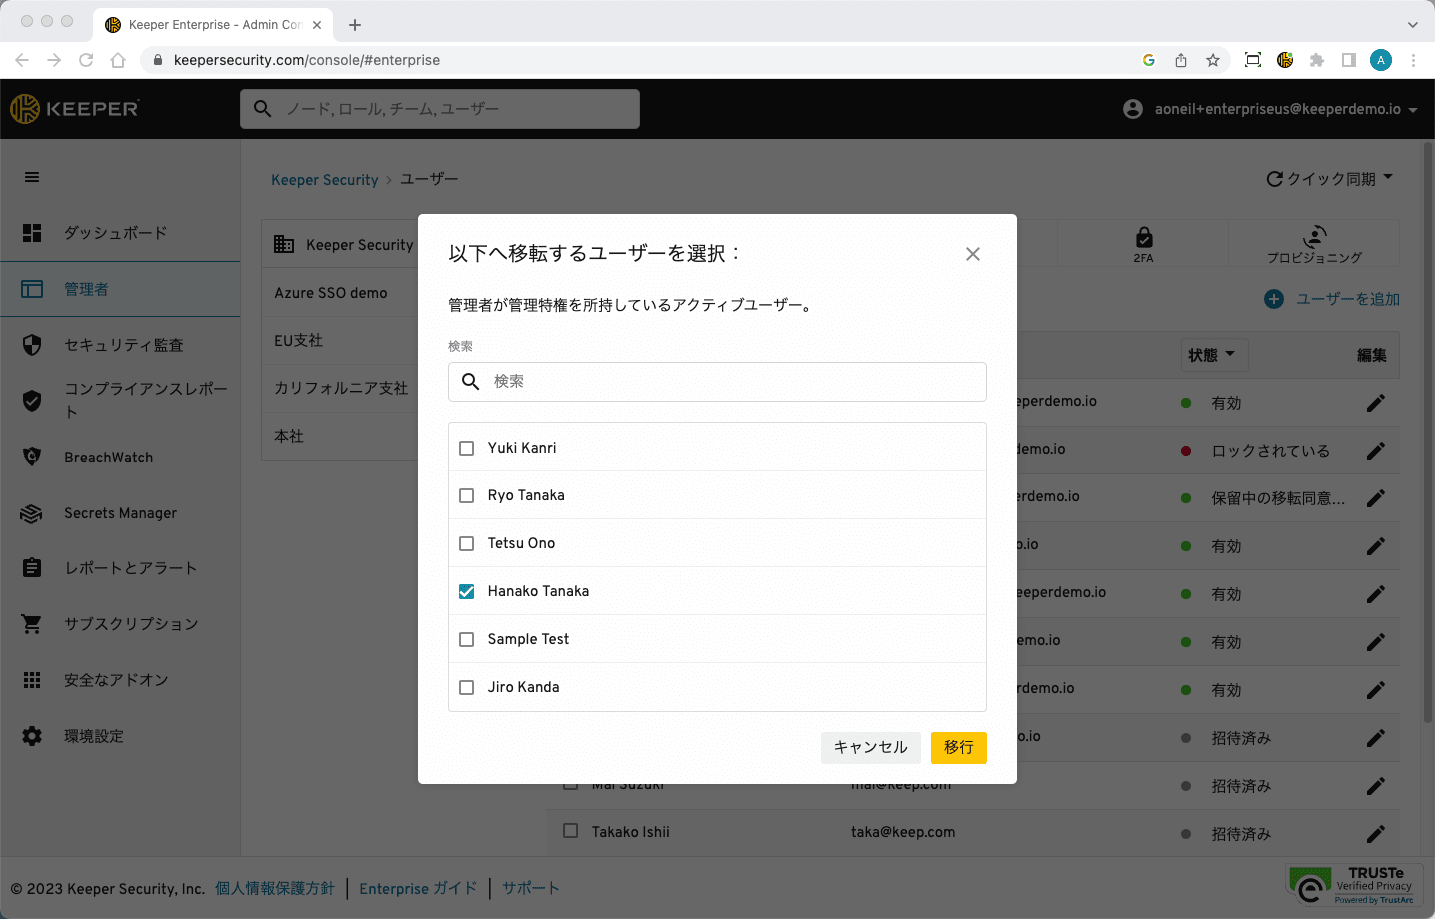Click edit pencil for locked user row
This screenshot has width=1435, height=919.
1375,451
